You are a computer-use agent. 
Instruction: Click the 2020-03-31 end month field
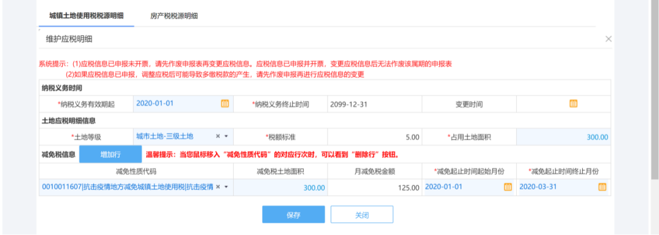click(x=563, y=187)
